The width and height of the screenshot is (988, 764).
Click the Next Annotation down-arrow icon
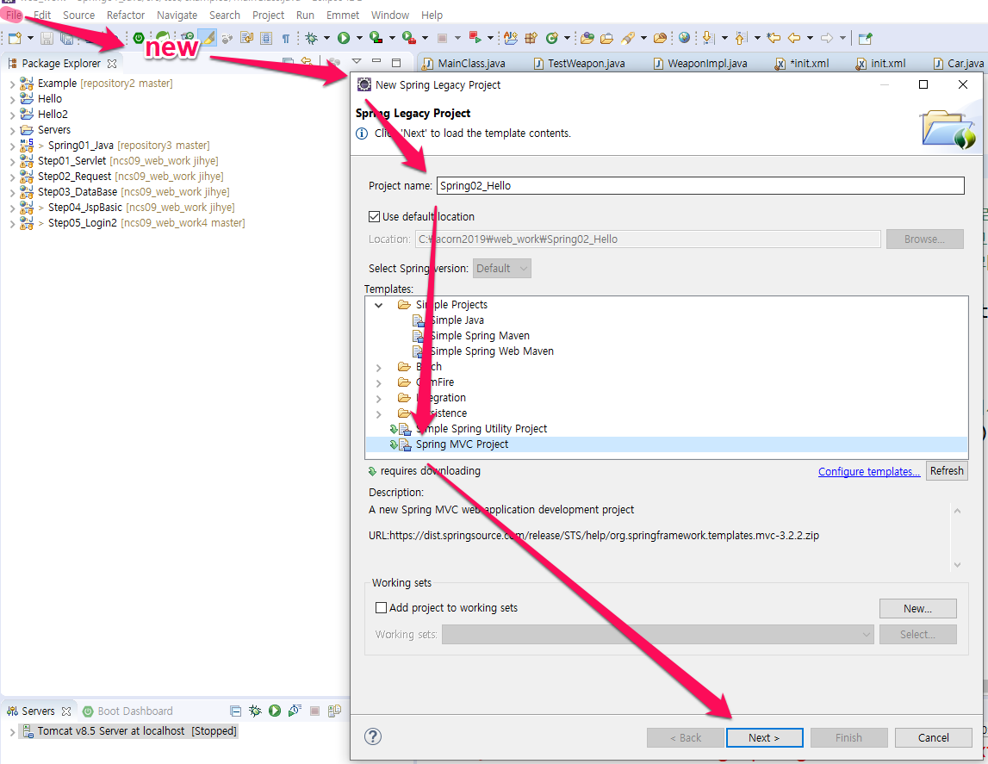point(708,39)
